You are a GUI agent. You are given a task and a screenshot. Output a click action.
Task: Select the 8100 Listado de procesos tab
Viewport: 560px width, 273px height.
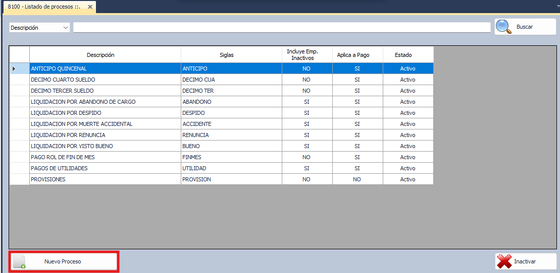[x=44, y=7]
